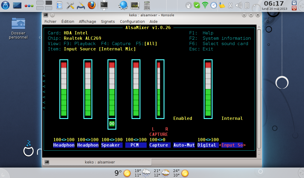The height and width of the screenshot is (178, 304).
Task: Launch the blue globe gear browser icon
Action: [123, 5]
